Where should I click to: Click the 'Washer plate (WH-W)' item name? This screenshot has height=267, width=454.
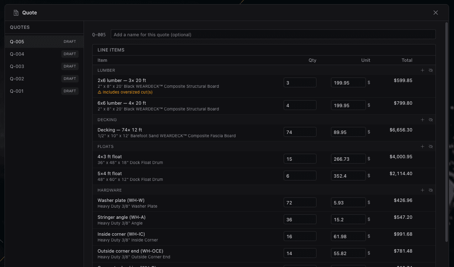(121, 200)
